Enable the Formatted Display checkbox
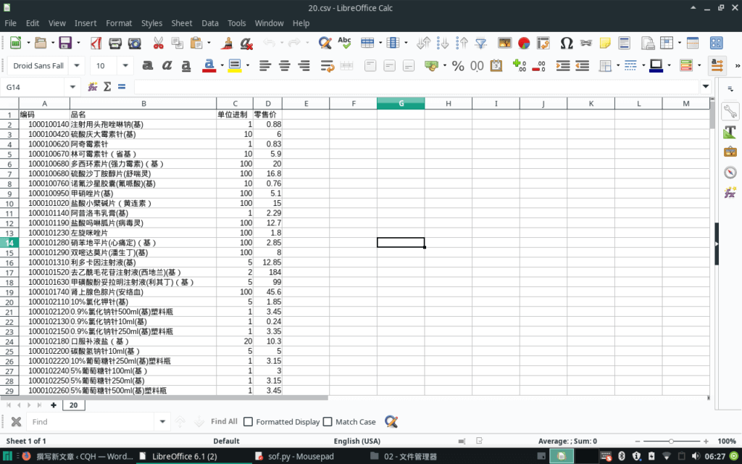 tap(249, 422)
